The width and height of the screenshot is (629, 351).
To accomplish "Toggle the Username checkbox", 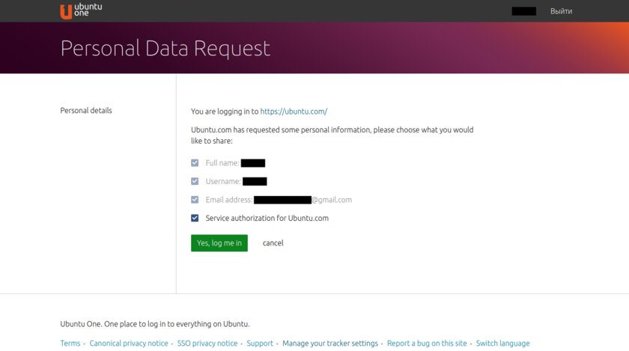I will coord(195,181).
